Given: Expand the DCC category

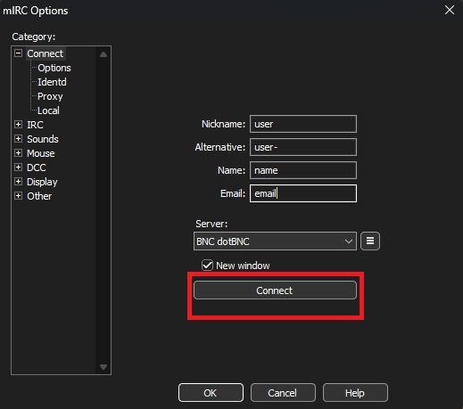Looking at the screenshot, I should tap(18, 168).
